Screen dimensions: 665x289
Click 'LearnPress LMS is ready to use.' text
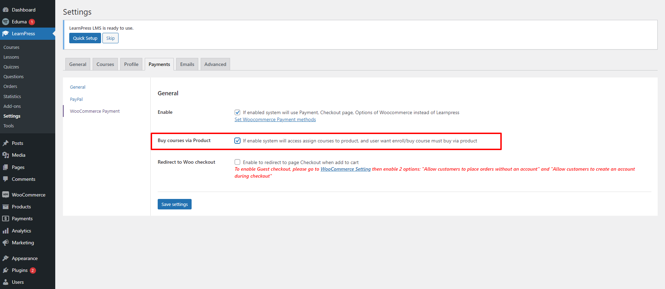click(101, 28)
